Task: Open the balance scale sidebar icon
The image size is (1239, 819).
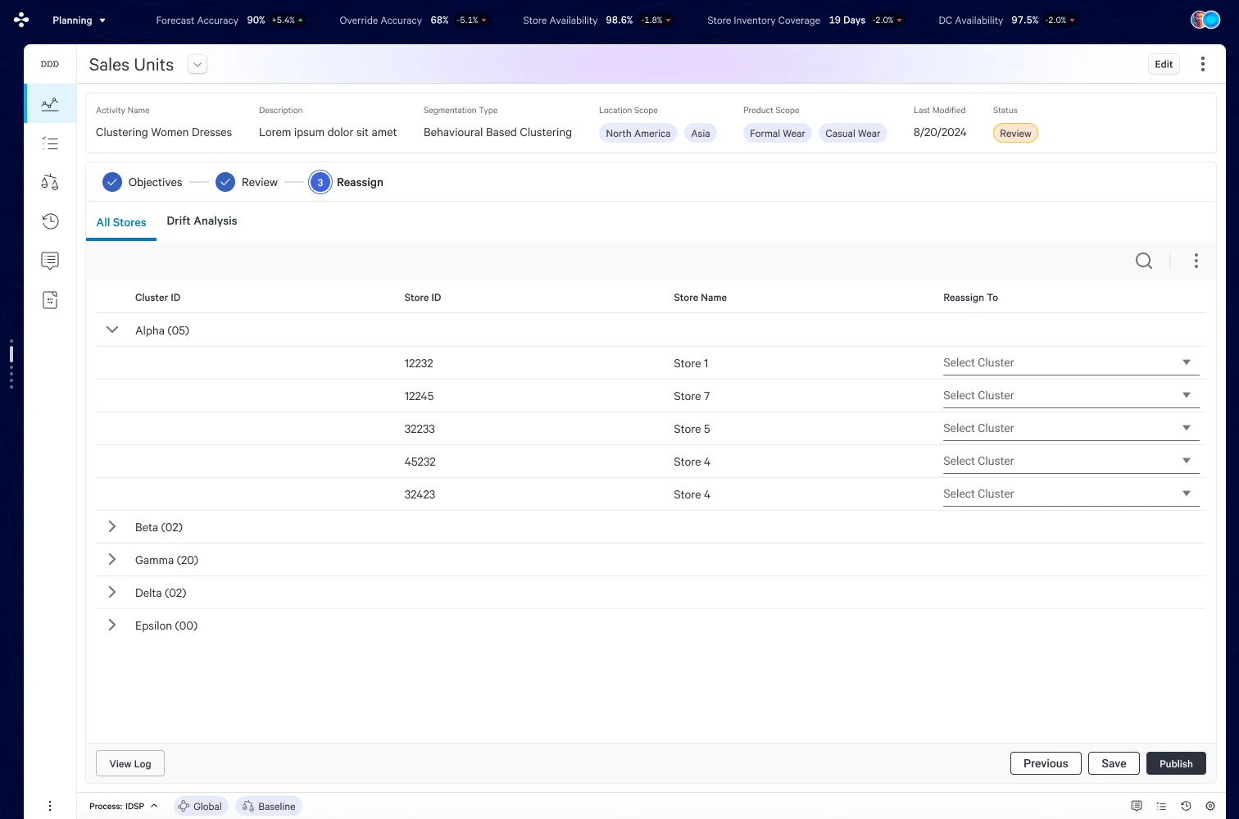Action: click(50, 182)
